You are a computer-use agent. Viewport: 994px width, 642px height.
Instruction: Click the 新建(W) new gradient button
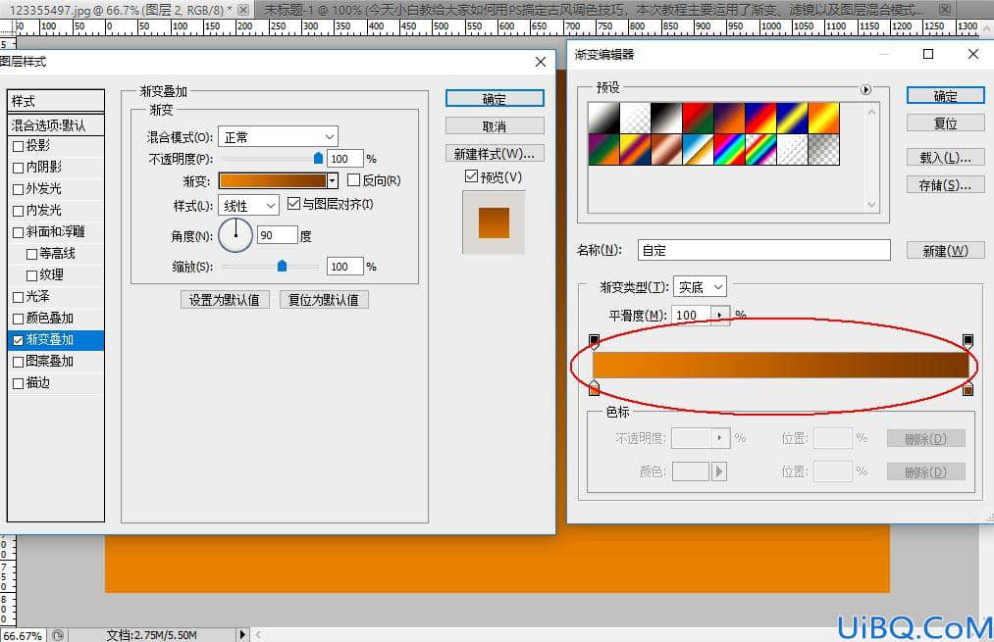click(945, 250)
